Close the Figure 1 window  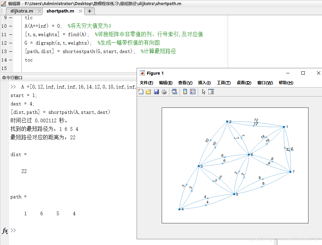coord(318,73)
